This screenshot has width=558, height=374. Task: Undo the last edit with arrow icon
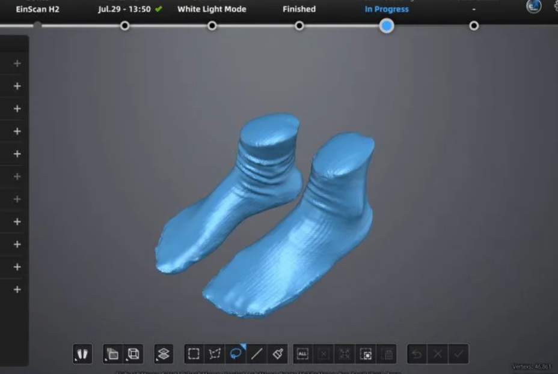point(417,354)
